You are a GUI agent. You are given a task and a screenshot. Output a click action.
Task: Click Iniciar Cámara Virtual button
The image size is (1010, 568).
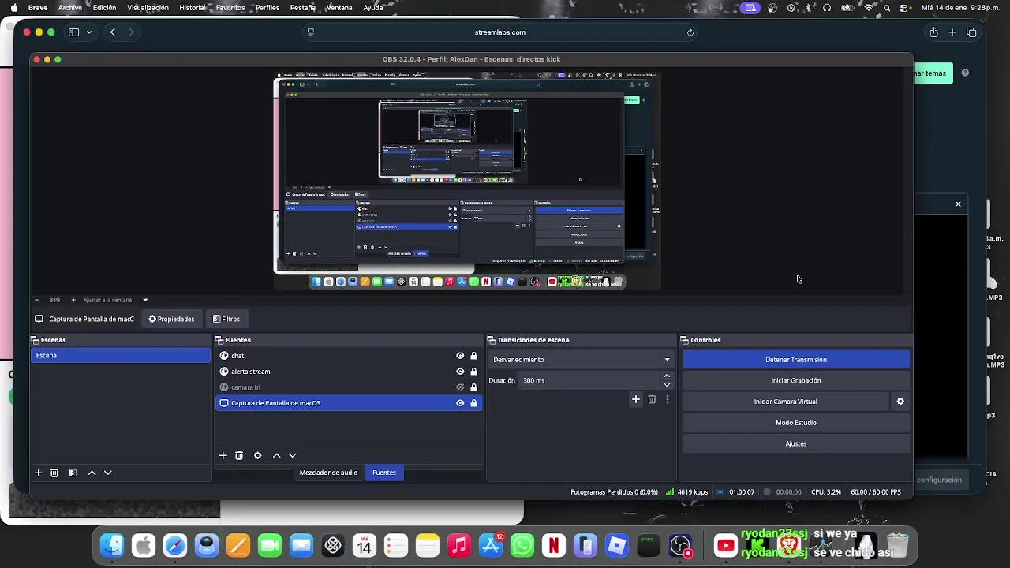click(786, 402)
